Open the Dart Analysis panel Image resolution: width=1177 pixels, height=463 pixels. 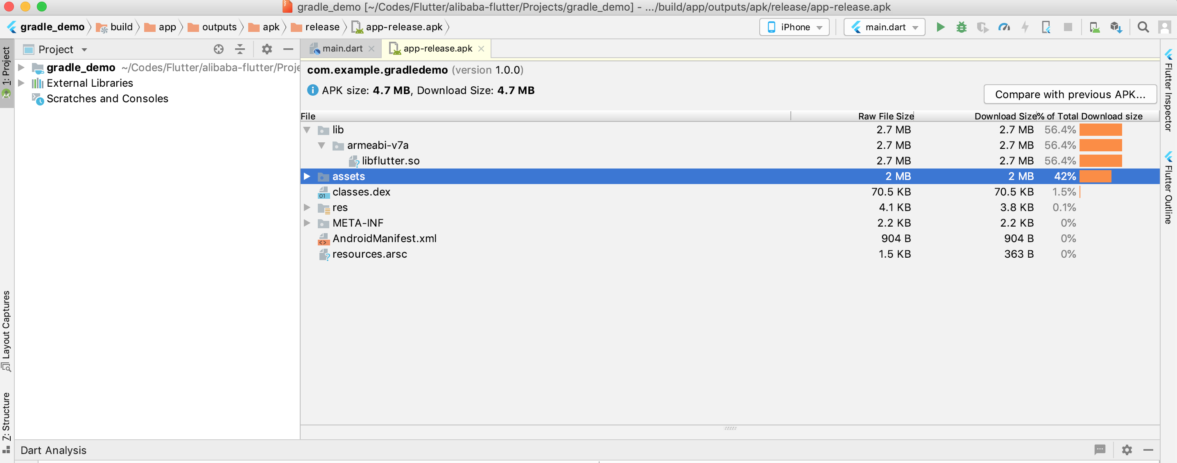point(54,450)
